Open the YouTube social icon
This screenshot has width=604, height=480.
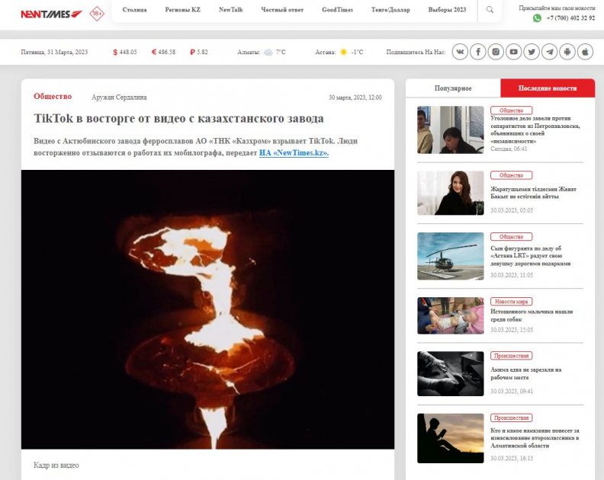point(513,52)
